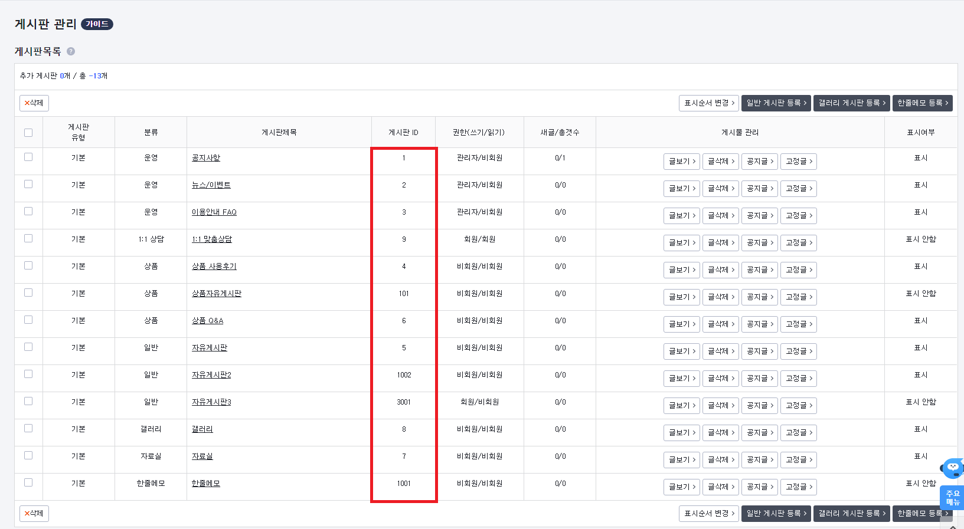The height and width of the screenshot is (529, 964).
Task: Tick the checkbox on the 1:1 맞춤상담 row
Action: point(28,238)
